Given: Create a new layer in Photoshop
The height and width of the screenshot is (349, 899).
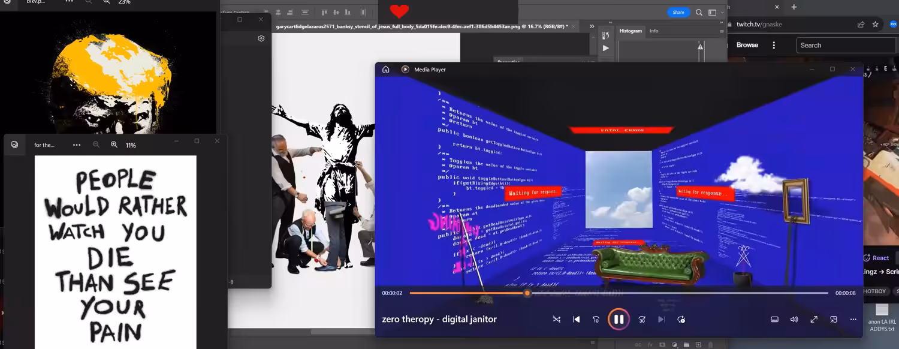Looking at the screenshot, I should pos(698,345).
